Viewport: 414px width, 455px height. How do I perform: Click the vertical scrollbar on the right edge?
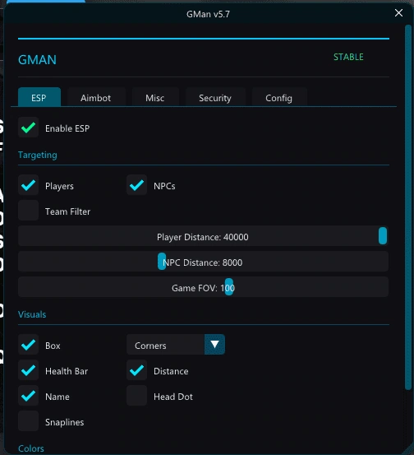(408, 207)
